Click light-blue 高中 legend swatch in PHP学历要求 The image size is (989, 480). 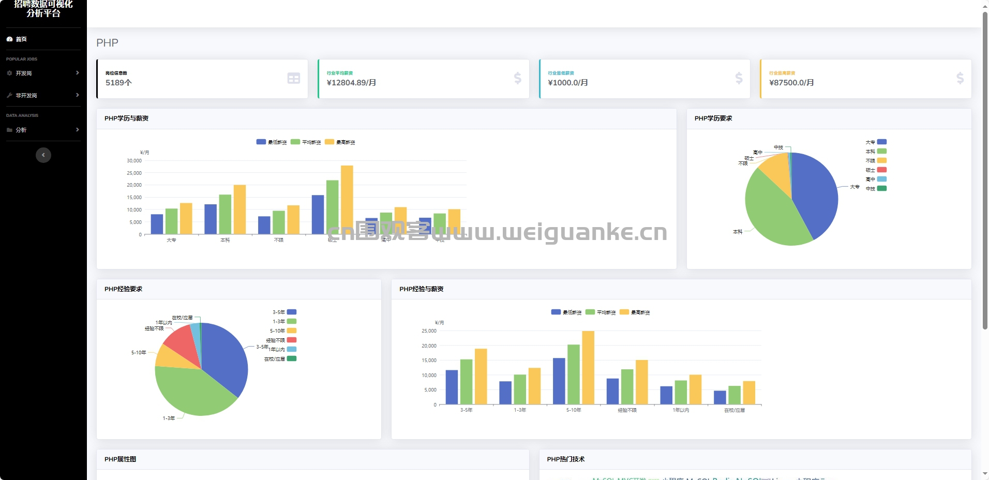[x=882, y=179]
